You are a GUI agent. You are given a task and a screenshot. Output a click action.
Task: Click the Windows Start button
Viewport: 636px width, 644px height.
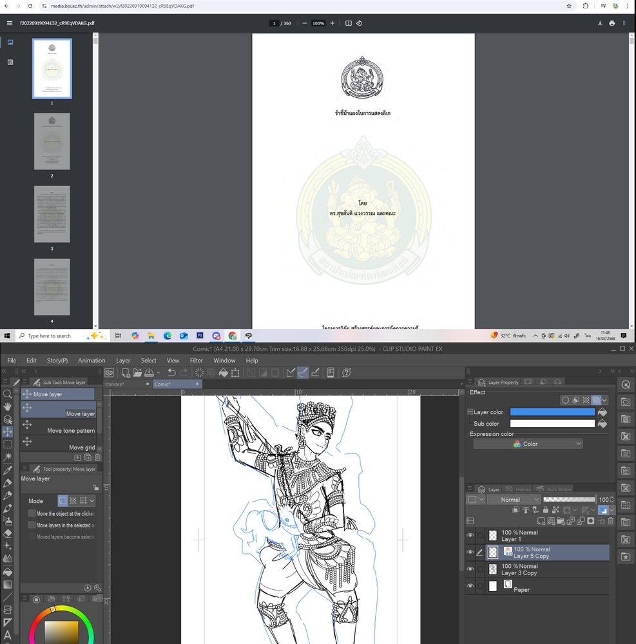[7, 336]
